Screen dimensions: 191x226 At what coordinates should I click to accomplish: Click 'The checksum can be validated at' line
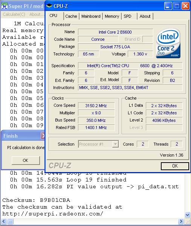(62, 207)
